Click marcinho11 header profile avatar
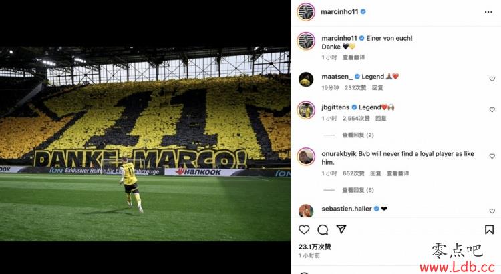501x274 pixels. pos(306,12)
